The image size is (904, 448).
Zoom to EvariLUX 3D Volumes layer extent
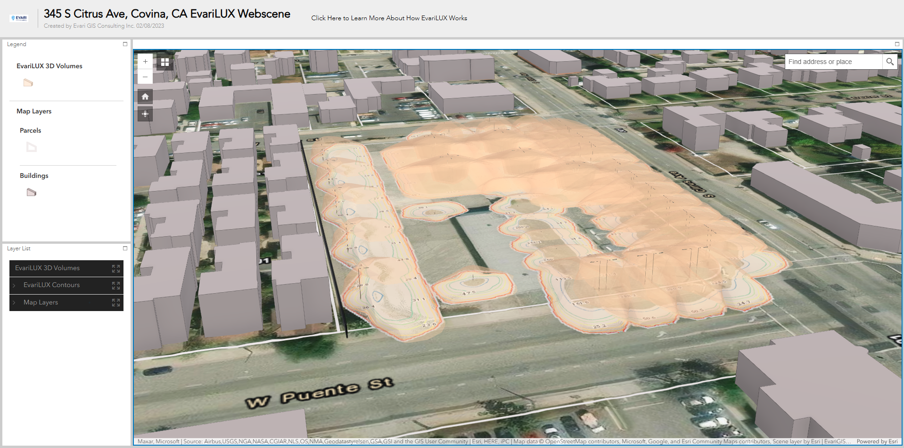coord(116,268)
